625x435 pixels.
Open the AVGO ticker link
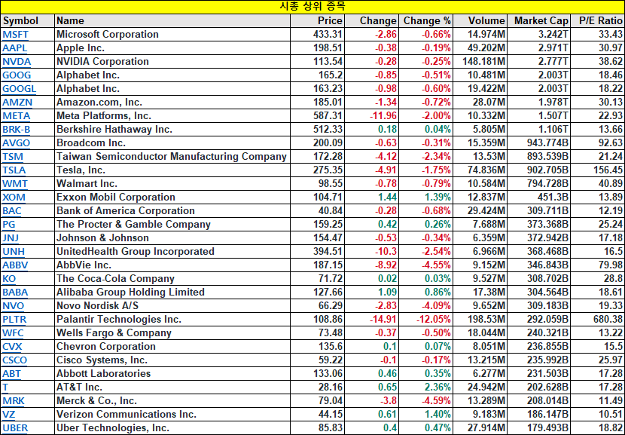(17, 143)
